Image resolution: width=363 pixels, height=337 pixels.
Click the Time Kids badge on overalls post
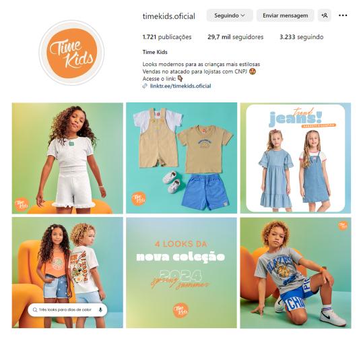[x=139, y=198]
